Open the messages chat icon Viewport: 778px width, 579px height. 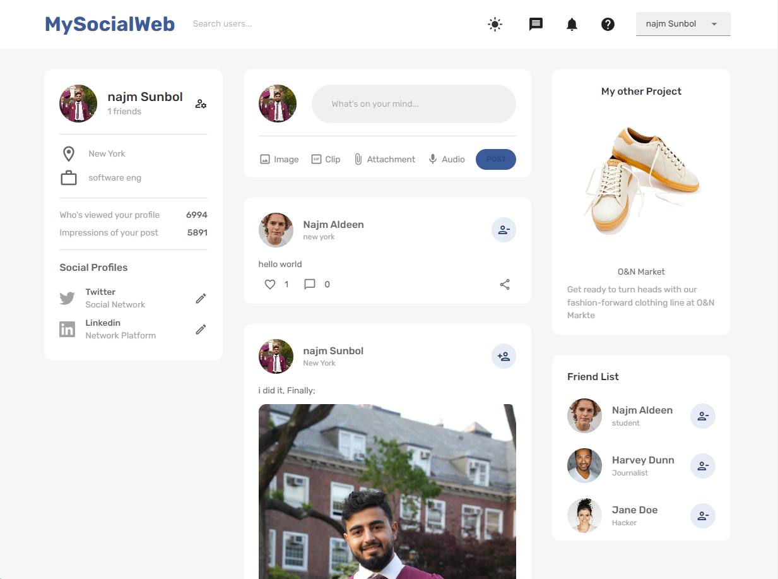[536, 25]
